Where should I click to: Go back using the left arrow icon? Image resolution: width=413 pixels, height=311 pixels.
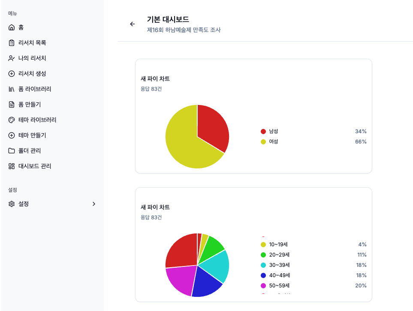pyautogui.click(x=133, y=24)
